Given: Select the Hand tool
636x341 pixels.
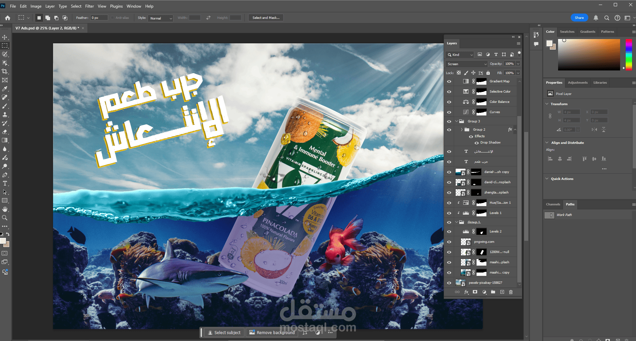Looking at the screenshot, I should coord(5,209).
